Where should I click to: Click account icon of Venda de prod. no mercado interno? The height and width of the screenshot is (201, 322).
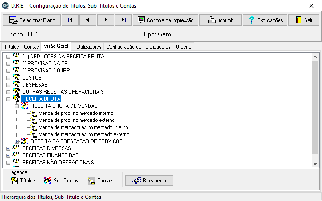point(33,113)
